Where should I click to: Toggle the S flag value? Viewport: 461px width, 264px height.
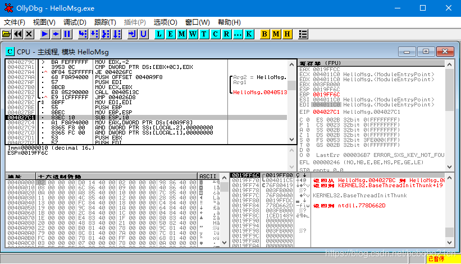click(x=308, y=140)
